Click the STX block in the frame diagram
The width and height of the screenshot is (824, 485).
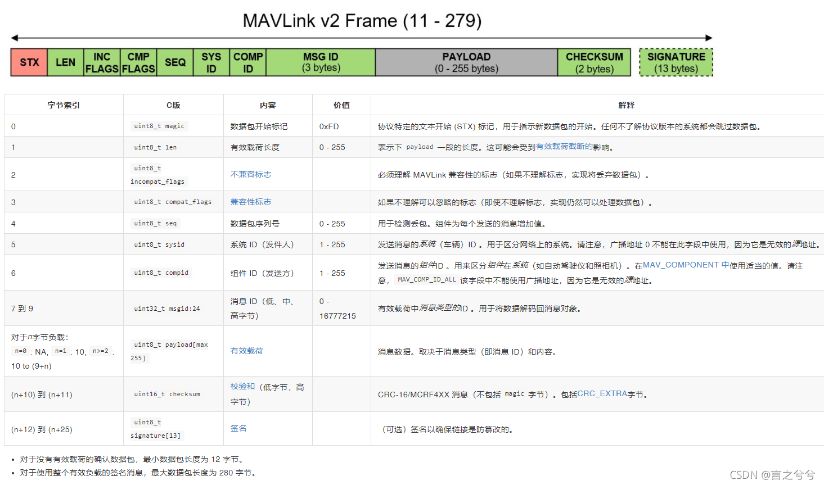tap(28, 62)
